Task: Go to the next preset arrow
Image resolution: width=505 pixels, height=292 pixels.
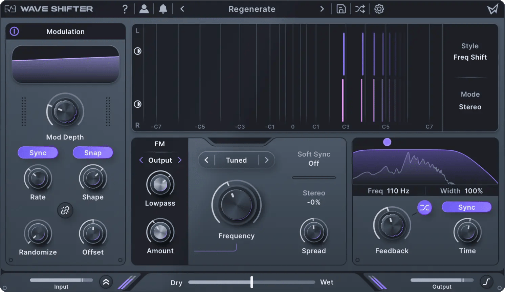Action: pyautogui.click(x=322, y=9)
